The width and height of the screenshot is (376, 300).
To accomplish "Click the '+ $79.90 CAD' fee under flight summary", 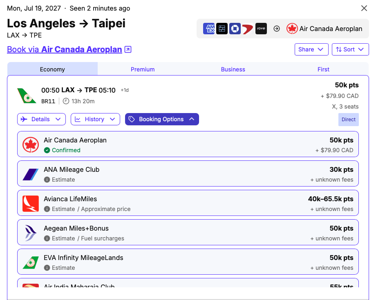I will (340, 96).
